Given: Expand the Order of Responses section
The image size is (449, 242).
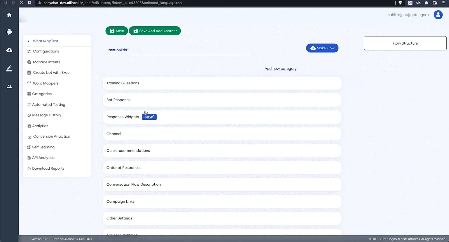Looking at the screenshot, I should (x=222, y=168).
